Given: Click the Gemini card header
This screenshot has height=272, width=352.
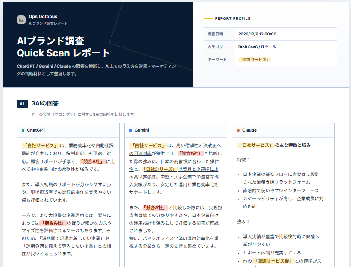Looking at the screenshot, I should coord(176,130).
